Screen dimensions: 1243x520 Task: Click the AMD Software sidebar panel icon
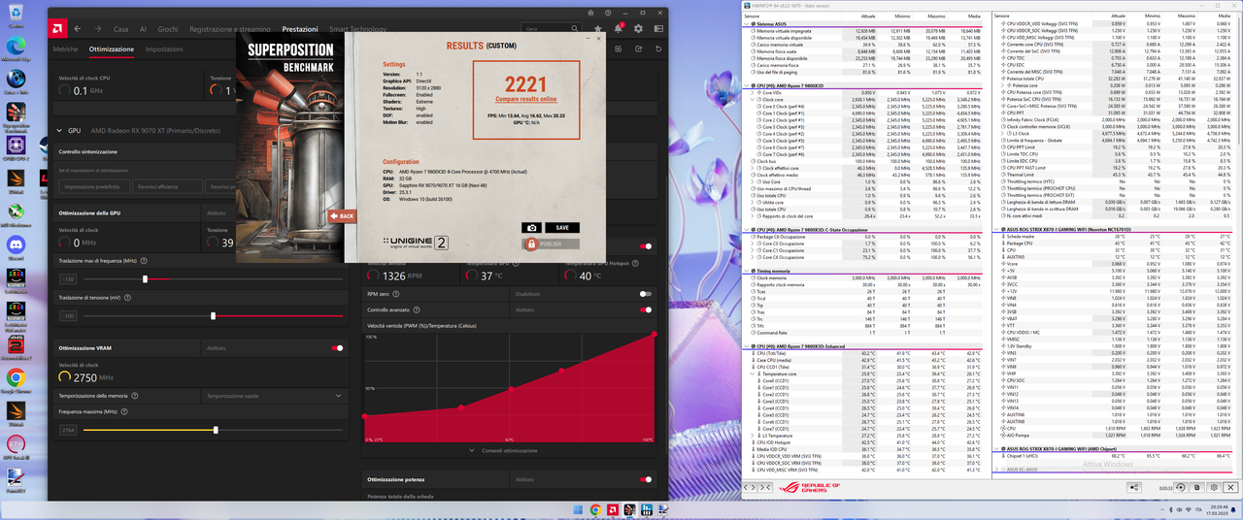pyautogui.click(x=658, y=29)
